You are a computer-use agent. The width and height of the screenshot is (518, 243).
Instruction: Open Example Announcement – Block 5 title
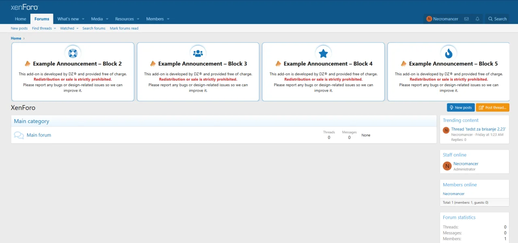pyautogui.click(x=454, y=64)
